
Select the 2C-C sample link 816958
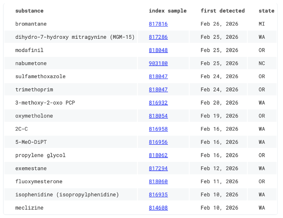[158, 129]
